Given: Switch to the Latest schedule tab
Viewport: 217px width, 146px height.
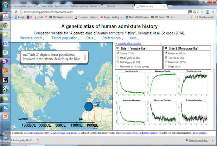Looking at the screenshot, I should coord(23,6).
